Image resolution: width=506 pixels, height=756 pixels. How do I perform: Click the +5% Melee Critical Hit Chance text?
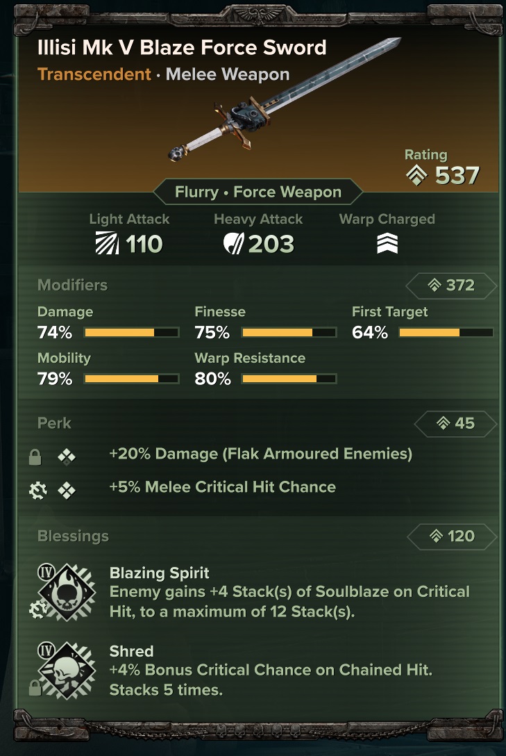click(x=222, y=487)
